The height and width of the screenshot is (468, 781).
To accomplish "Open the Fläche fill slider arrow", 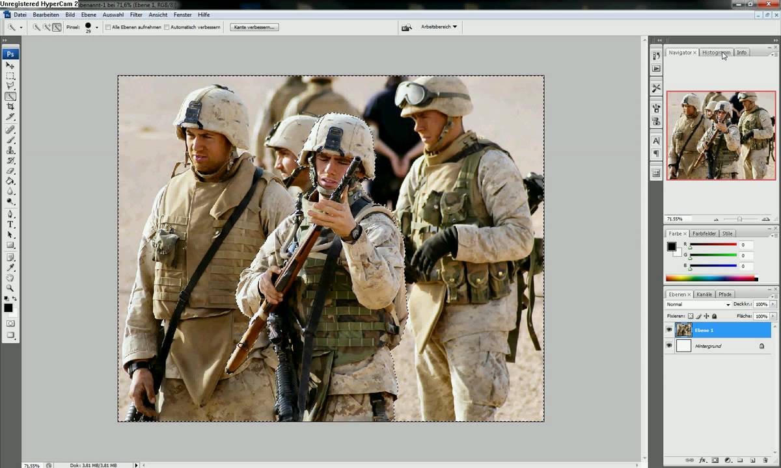I will (773, 316).
